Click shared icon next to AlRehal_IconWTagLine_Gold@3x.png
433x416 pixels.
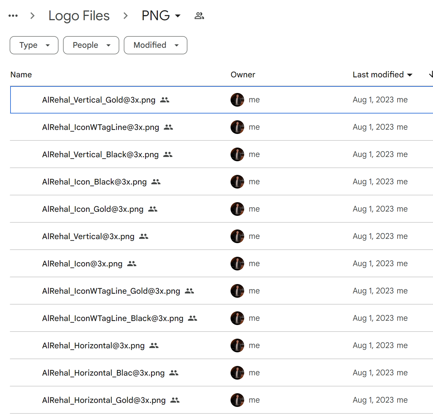pyautogui.click(x=189, y=291)
